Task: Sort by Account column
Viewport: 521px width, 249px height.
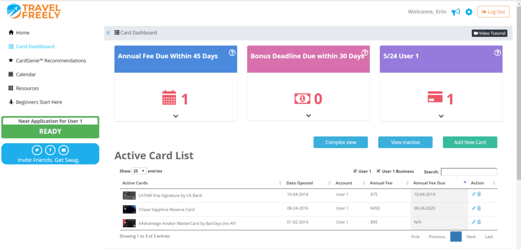Action: tap(350, 183)
